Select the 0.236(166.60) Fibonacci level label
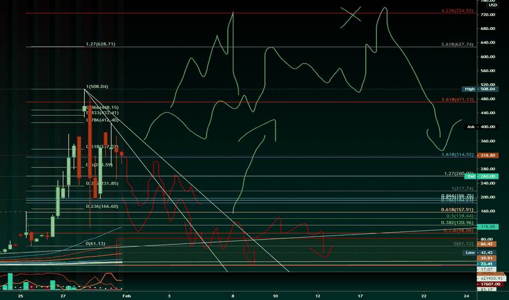This screenshot has width=509, height=300. 102,206
